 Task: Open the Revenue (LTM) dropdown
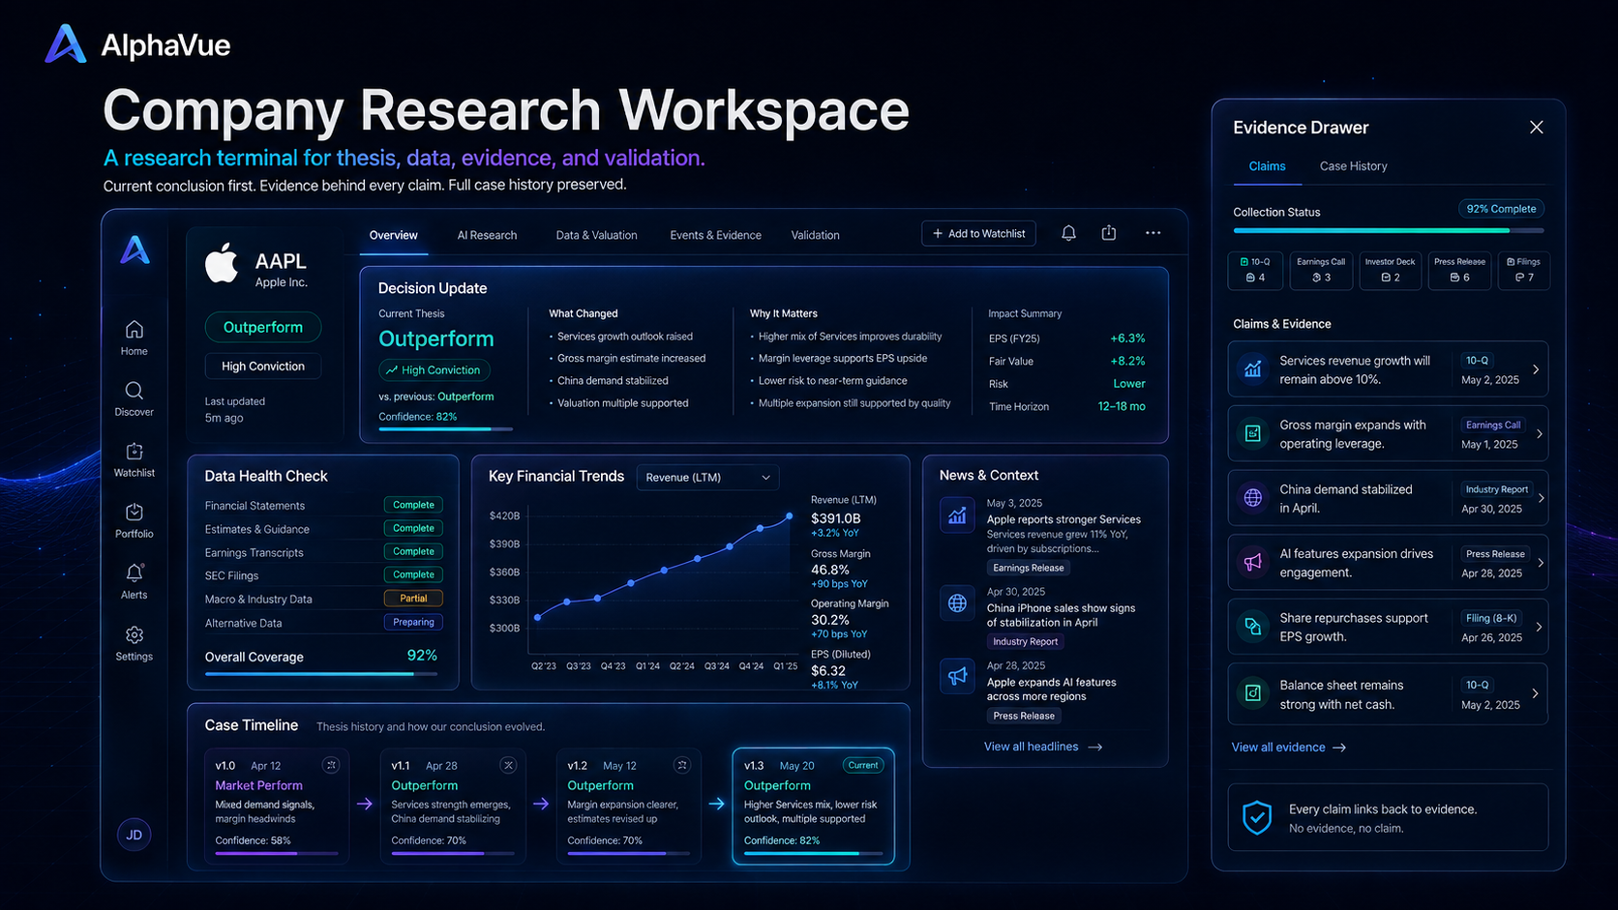(x=707, y=477)
